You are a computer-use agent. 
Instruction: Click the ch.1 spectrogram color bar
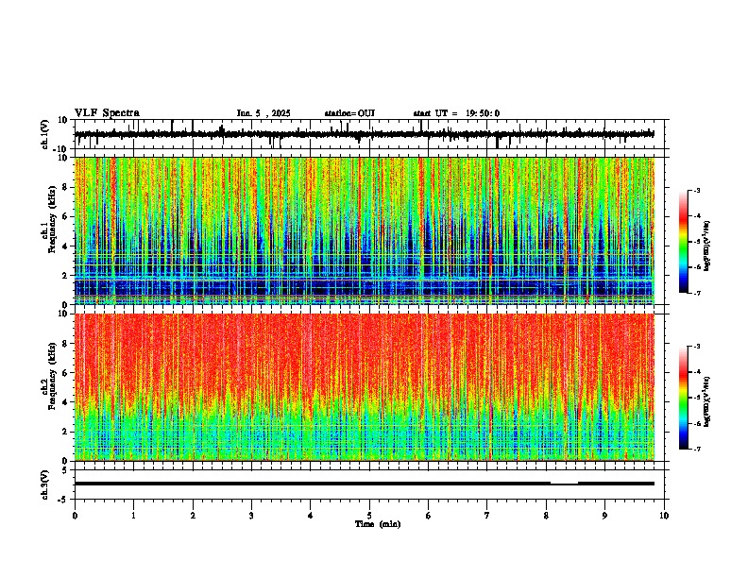[684, 242]
